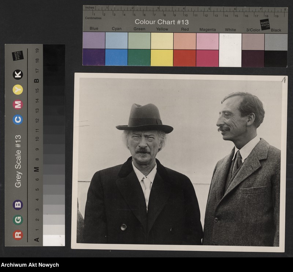Select the dark green swatch under Green
Screen dimensions: 293x272
[x=139, y=57]
